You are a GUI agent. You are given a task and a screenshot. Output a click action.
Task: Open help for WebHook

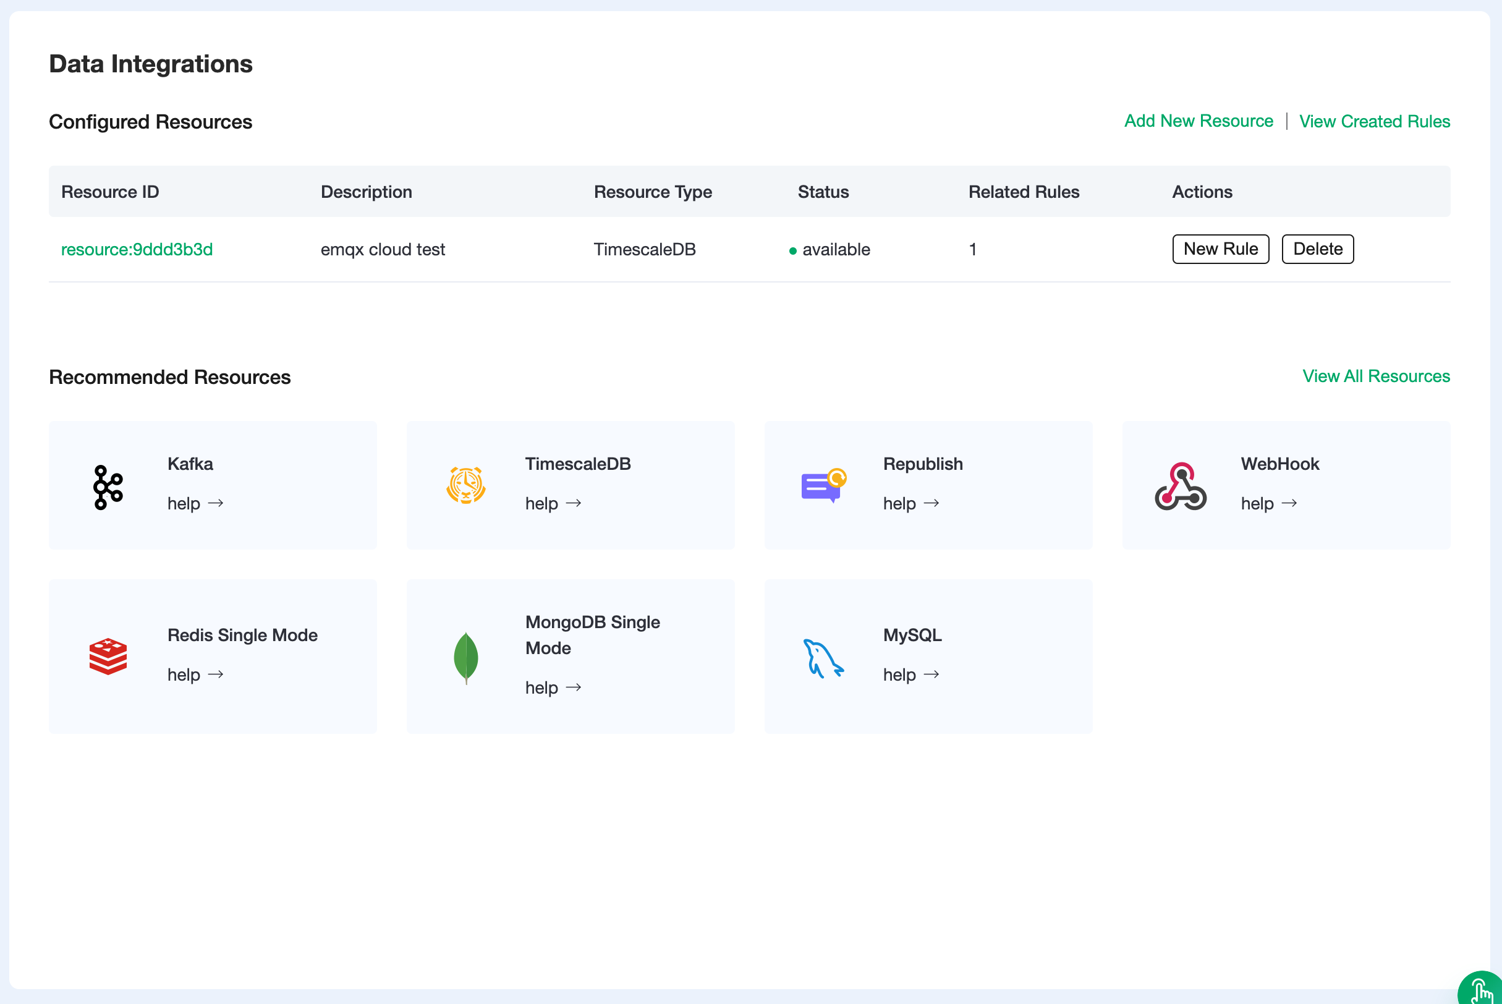(1269, 503)
